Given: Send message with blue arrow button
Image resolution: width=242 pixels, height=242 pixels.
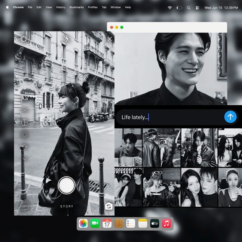Looking at the screenshot, I should tap(230, 117).
